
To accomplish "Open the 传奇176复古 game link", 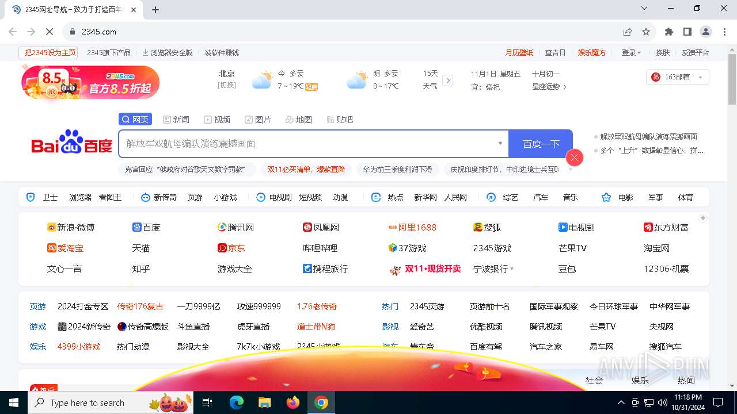I will [140, 306].
